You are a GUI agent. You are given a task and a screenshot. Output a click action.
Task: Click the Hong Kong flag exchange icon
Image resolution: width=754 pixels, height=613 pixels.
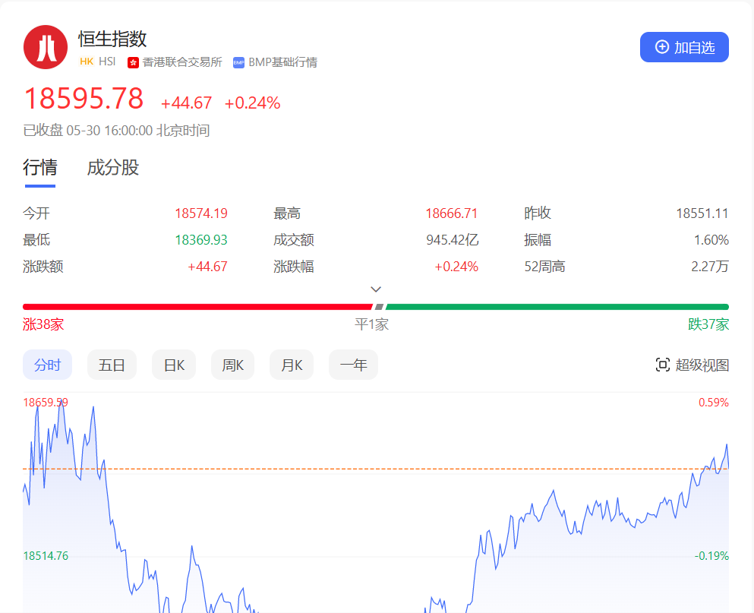pos(133,62)
